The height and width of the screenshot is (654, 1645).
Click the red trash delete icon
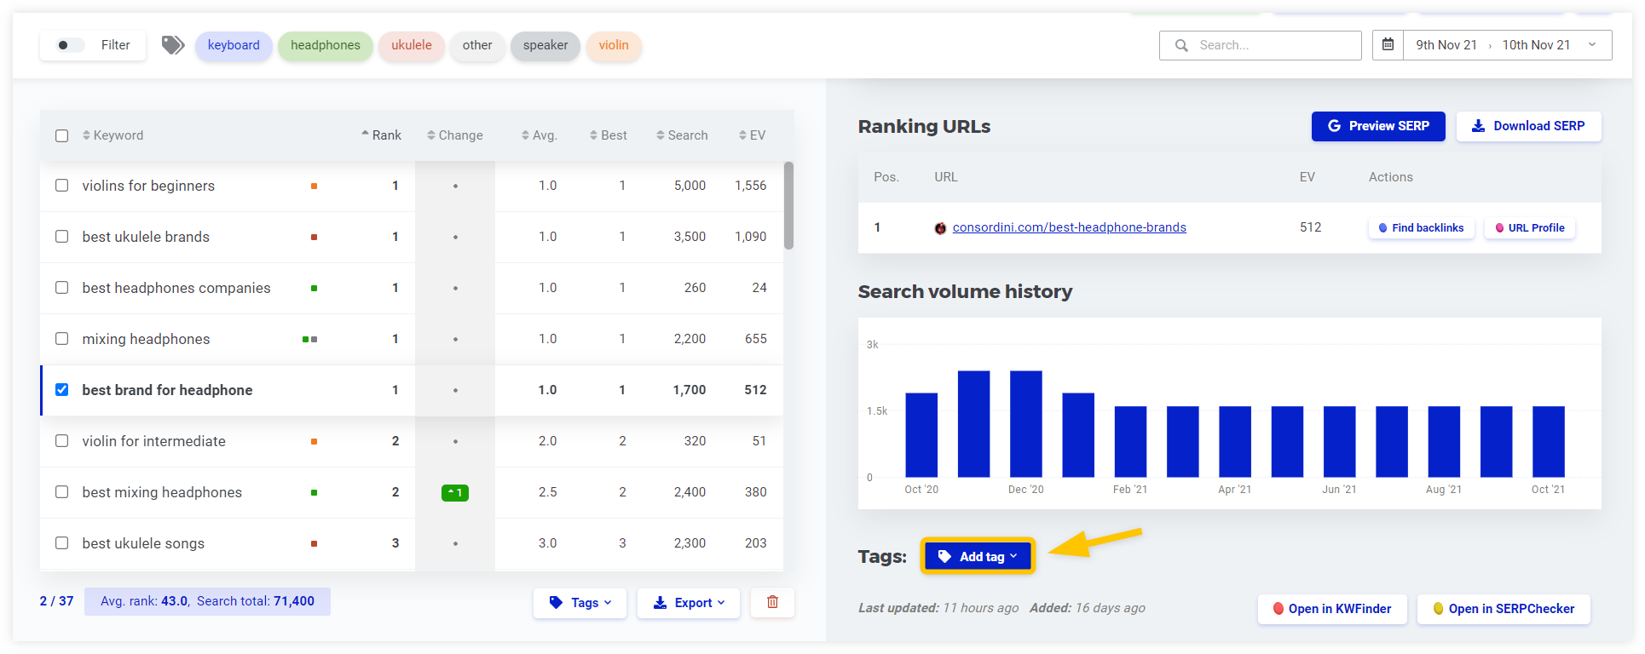coord(772,602)
